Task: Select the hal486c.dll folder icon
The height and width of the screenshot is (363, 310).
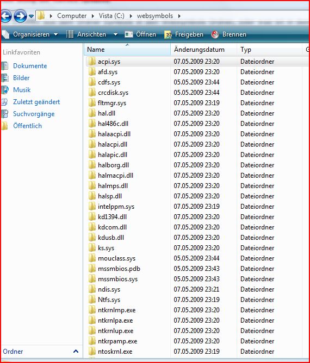Action: coord(92,124)
